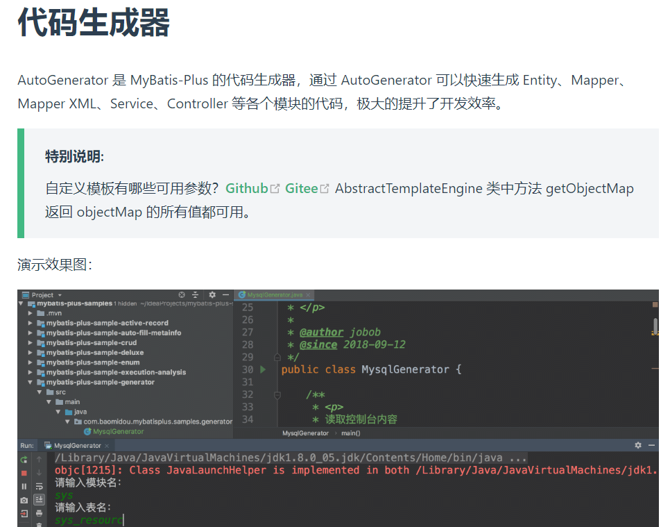The height and width of the screenshot is (527, 670).
Task: Expand mybatis-plus-sample-deluxe module
Action: click(x=31, y=353)
